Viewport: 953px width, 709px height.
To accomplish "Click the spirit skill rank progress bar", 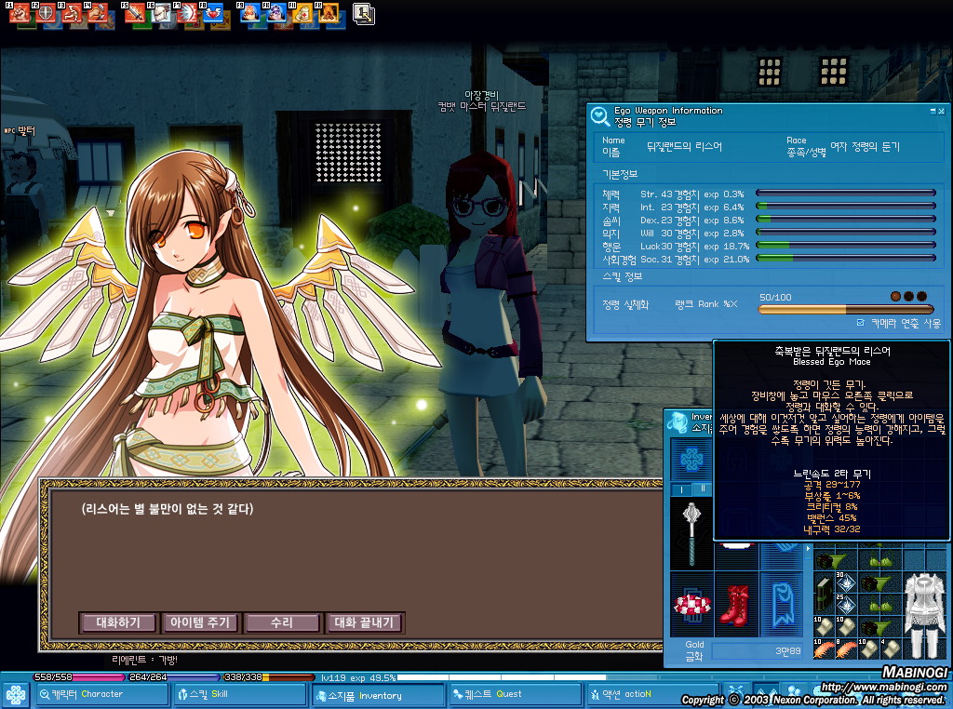I will (x=845, y=310).
